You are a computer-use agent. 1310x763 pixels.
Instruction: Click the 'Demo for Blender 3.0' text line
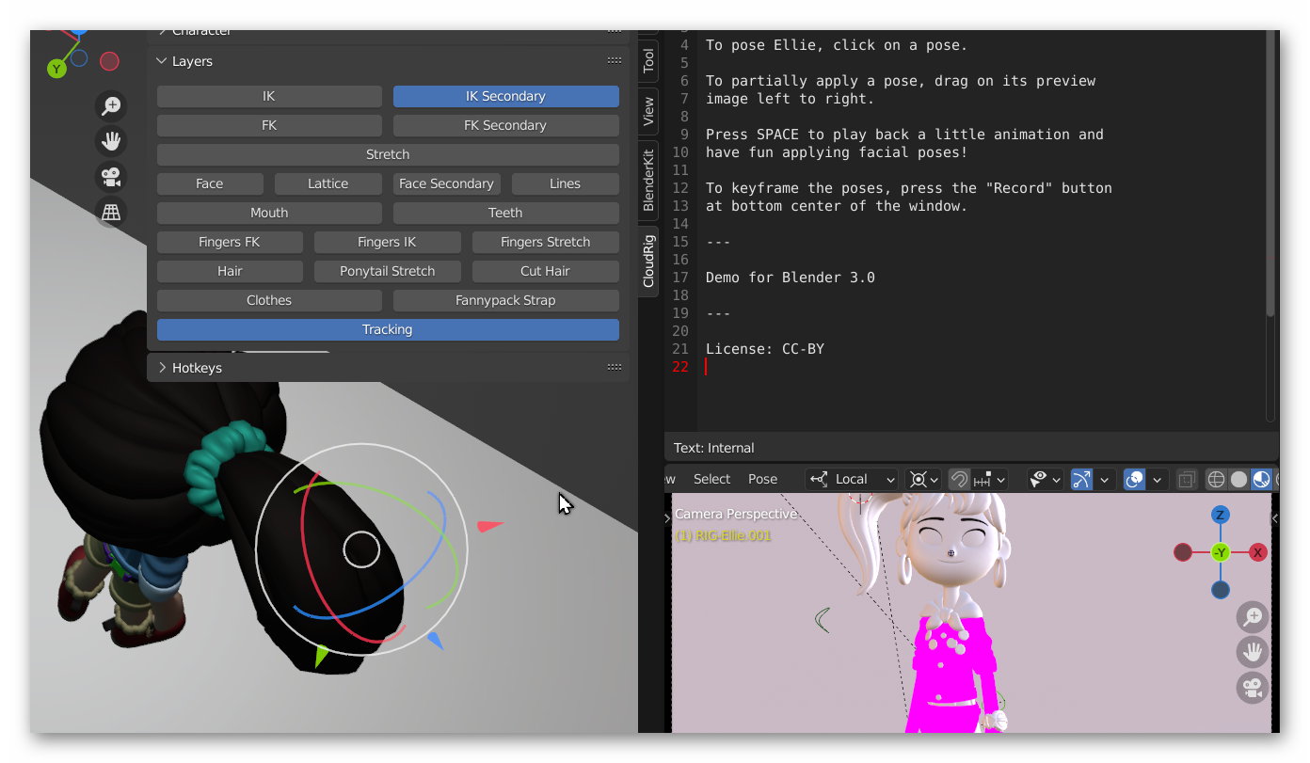791,278
